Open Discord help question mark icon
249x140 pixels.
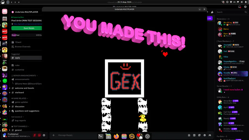245,7
